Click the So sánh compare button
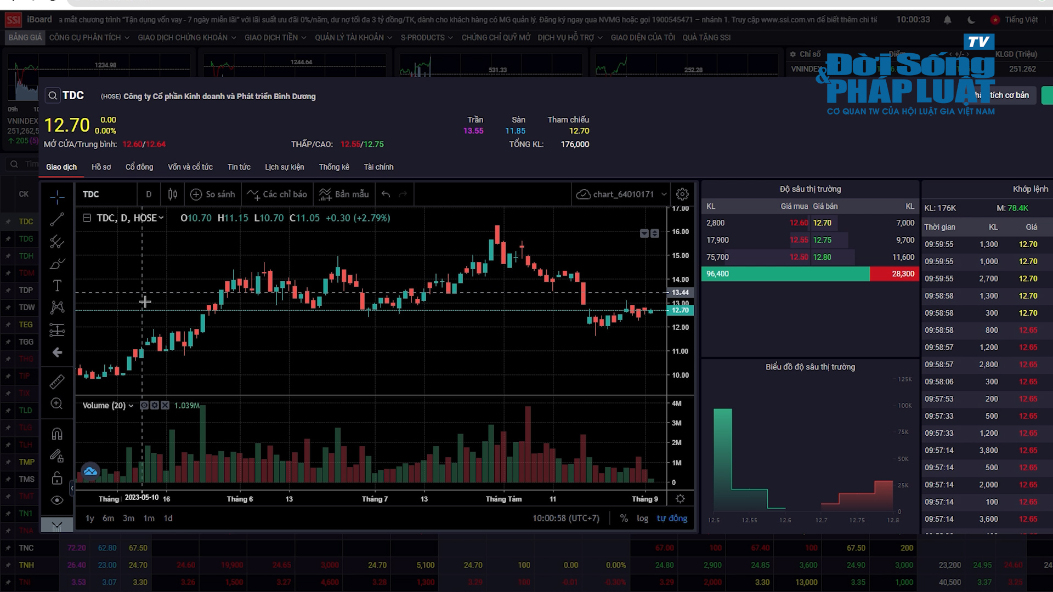 pos(212,194)
